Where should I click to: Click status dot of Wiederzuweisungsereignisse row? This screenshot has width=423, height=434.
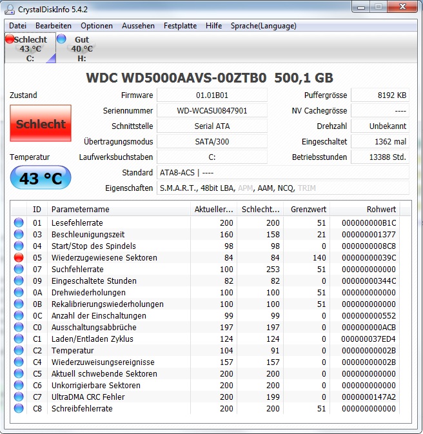pos(19,362)
